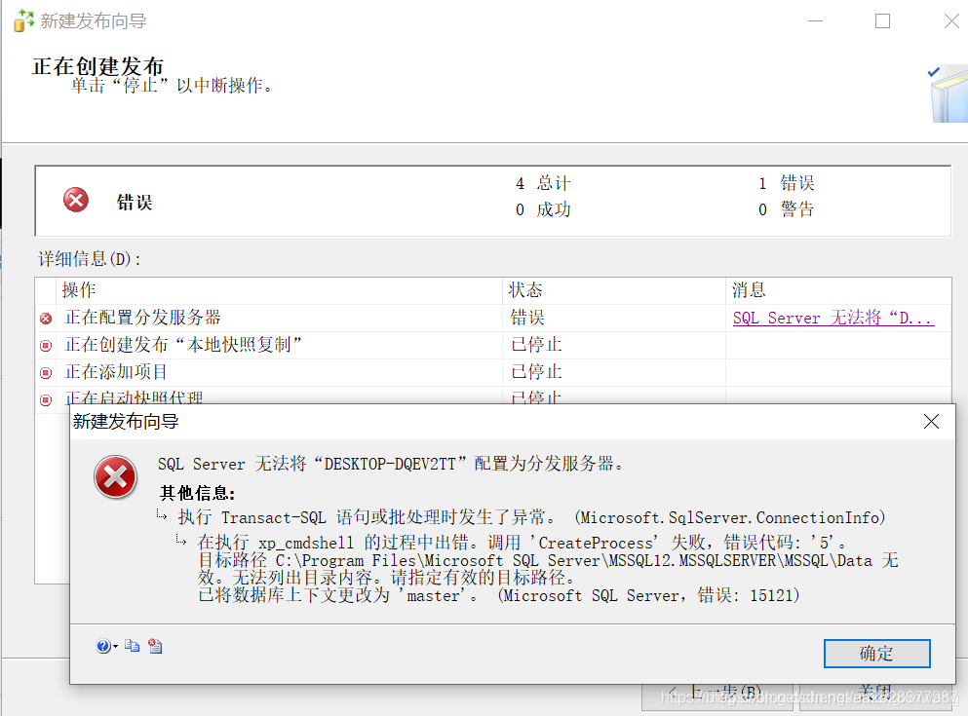Click the error icon for 正在配置分发服务器
The image size is (968, 716).
[46, 319]
